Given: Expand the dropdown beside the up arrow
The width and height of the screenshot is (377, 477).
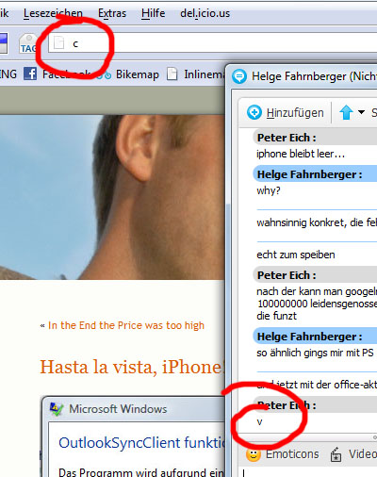Looking at the screenshot, I should (x=361, y=112).
